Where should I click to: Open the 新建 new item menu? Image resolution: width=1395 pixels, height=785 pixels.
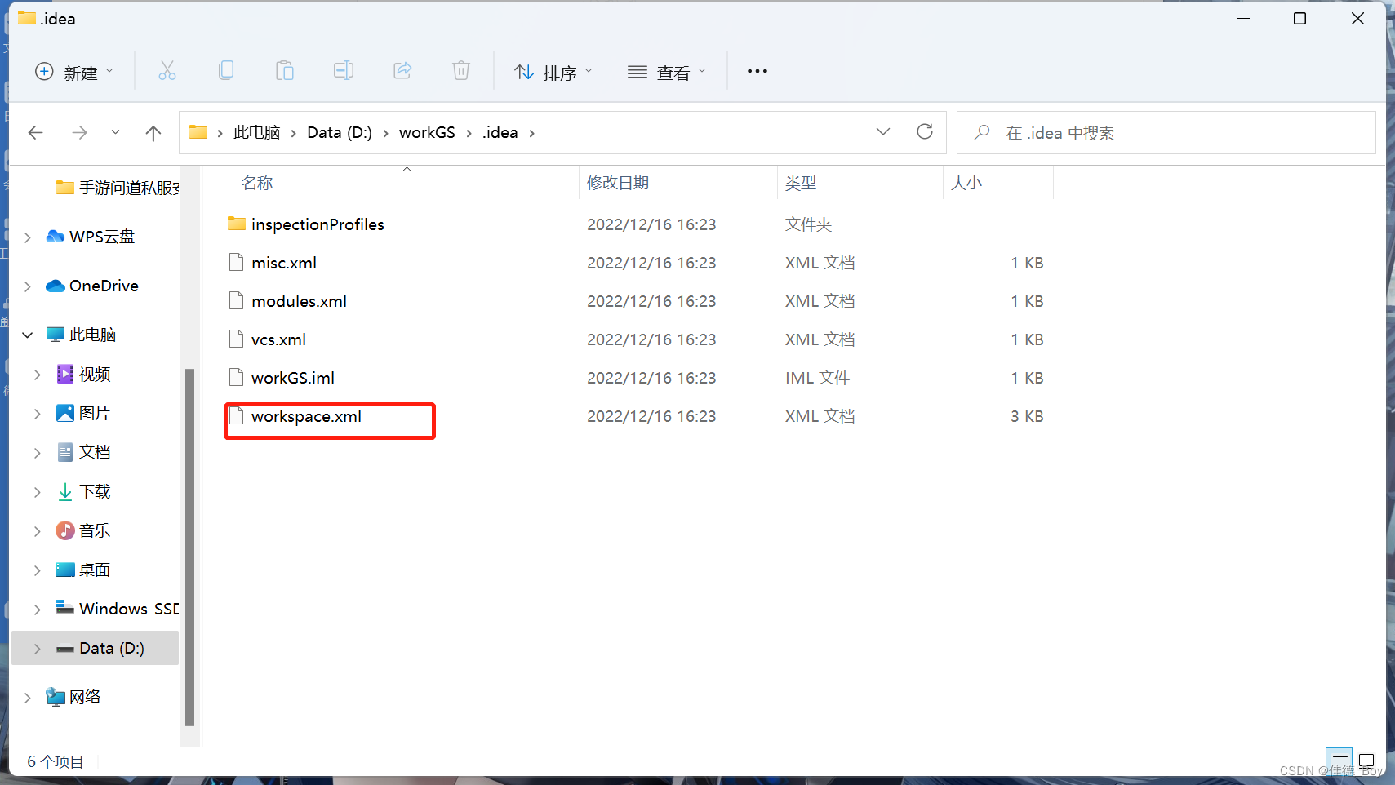(74, 72)
